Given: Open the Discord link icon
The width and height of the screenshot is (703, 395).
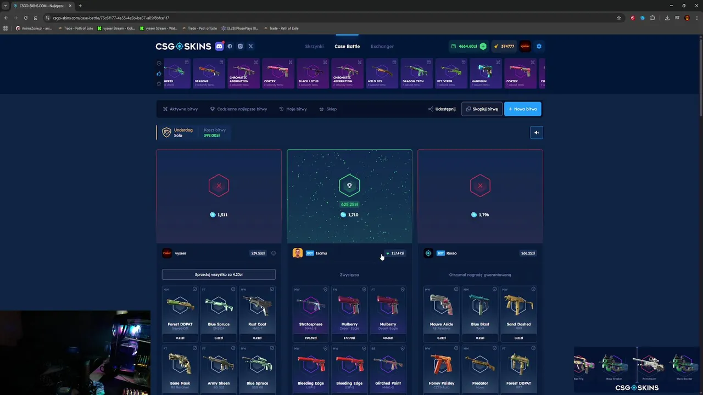Looking at the screenshot, I should [x=220, y=46].
